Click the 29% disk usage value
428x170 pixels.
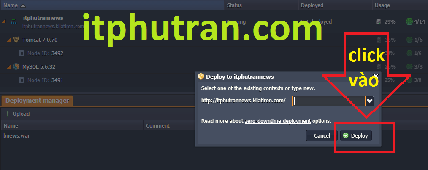(390, 21)
